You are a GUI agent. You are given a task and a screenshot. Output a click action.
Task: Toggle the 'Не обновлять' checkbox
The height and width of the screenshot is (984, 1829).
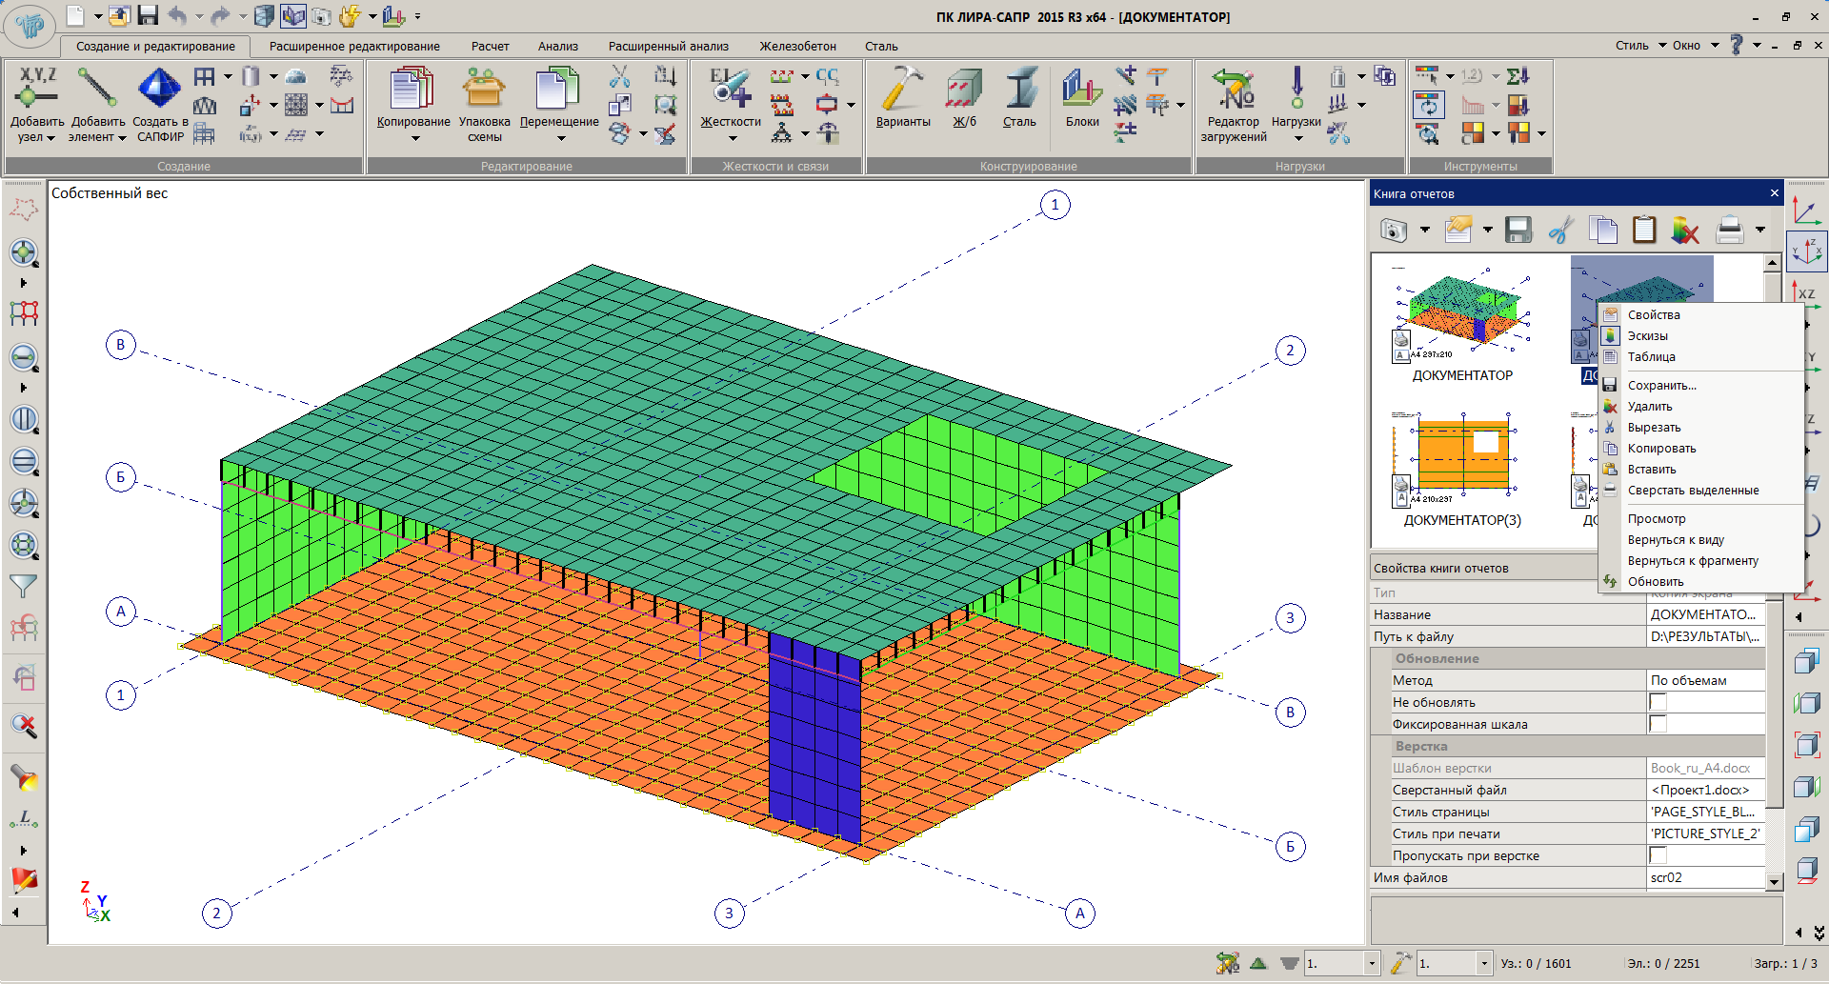coord(1658,702)
